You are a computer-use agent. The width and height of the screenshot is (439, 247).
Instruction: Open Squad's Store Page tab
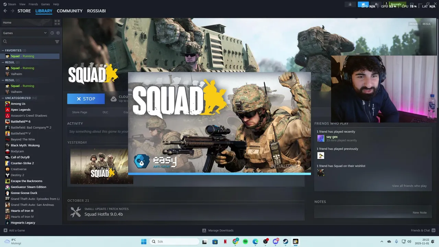[x=80, y=112]
